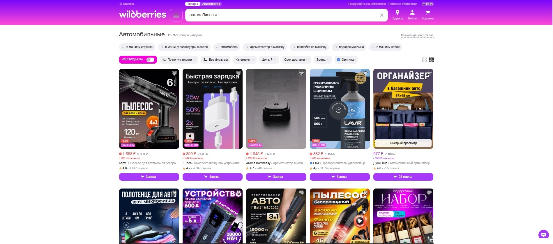
Task: Select the автомобиль suggestion chip
Action: tap(227, 47)
